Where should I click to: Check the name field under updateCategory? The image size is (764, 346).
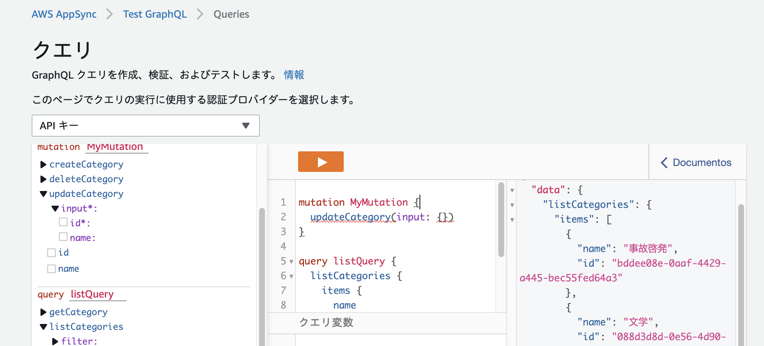(x=52, y=269)
